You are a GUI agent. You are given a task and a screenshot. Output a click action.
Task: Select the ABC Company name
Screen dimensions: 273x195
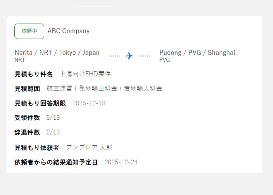[x=68, y=31]
